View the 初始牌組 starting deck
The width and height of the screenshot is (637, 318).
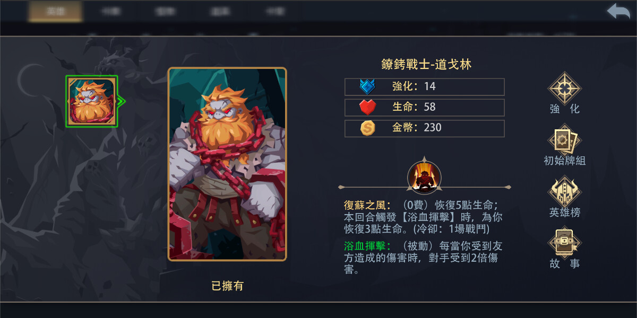click(x=565, y=140)
